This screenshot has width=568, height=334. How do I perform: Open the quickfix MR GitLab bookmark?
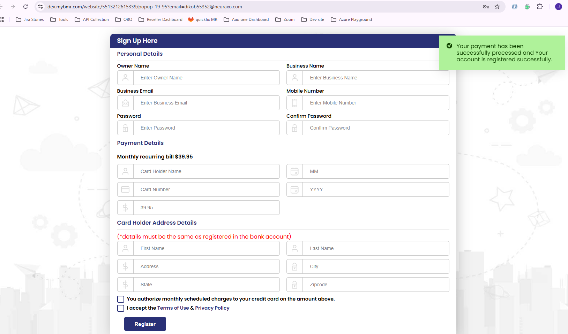coord(203,20)
